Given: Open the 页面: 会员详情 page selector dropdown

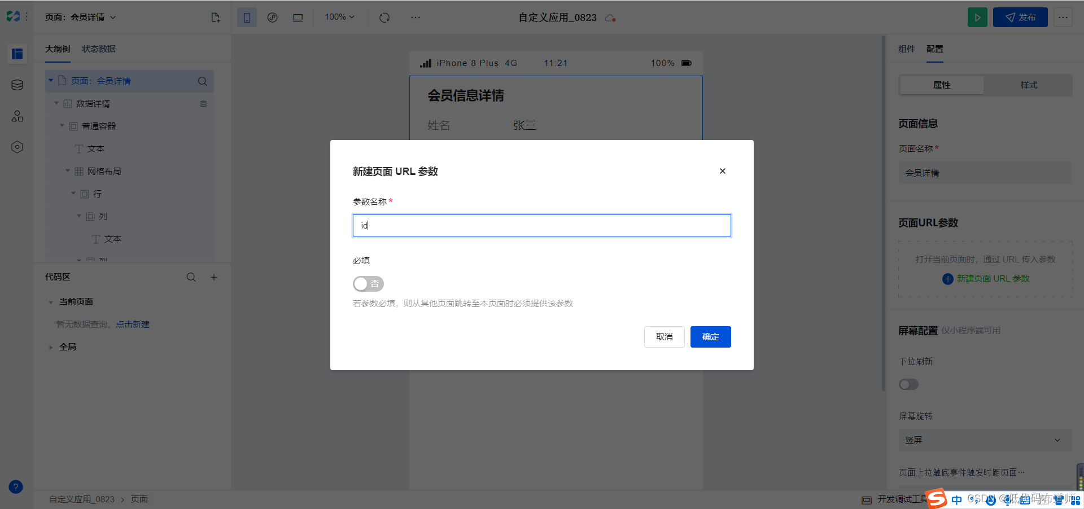Looking at the screenshot, I should point(80,17).
